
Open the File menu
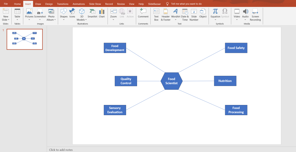click(x=6, y=4)
